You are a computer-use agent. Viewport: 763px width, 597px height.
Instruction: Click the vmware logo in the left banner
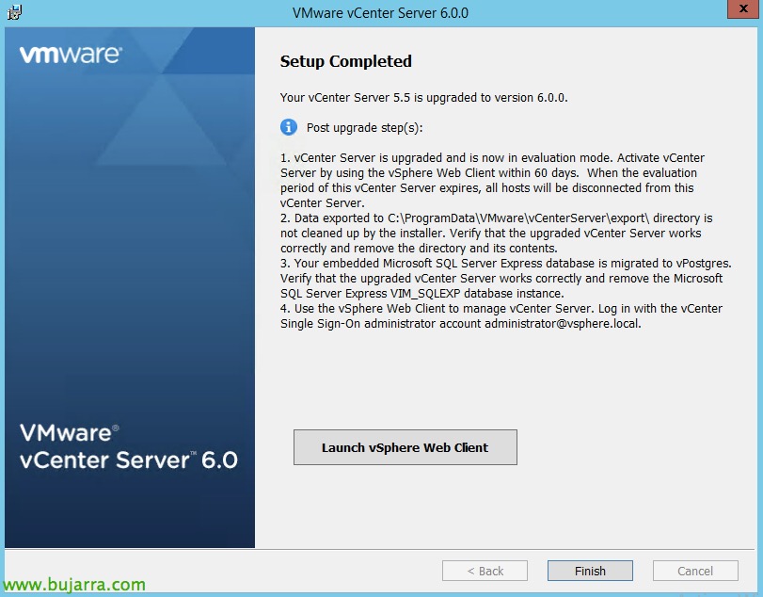72,54
